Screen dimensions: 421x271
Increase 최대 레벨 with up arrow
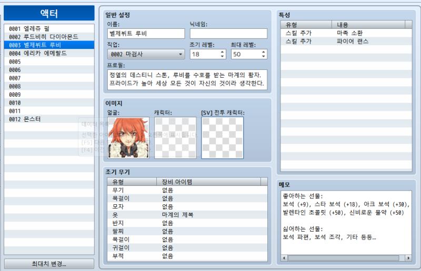click(x=264, y=52)
